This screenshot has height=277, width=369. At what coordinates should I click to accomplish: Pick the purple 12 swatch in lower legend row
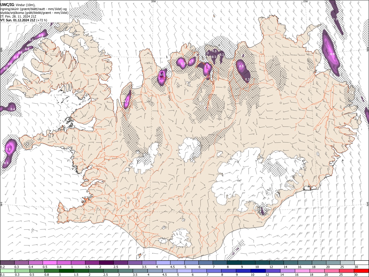273,271
